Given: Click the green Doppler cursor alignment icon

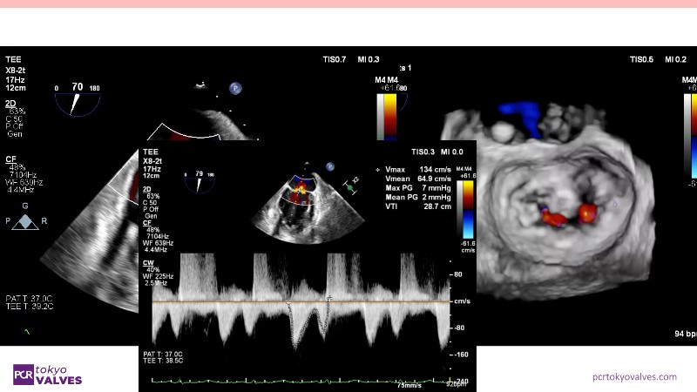Looking at the screenshot, I should pos(350,186).
